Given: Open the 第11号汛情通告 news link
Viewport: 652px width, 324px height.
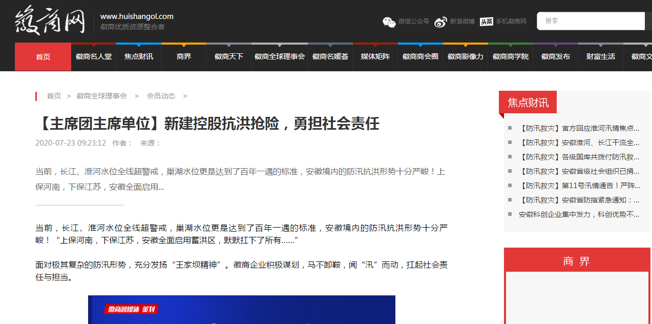Looking at the screenshot, I should click(579, 186).
